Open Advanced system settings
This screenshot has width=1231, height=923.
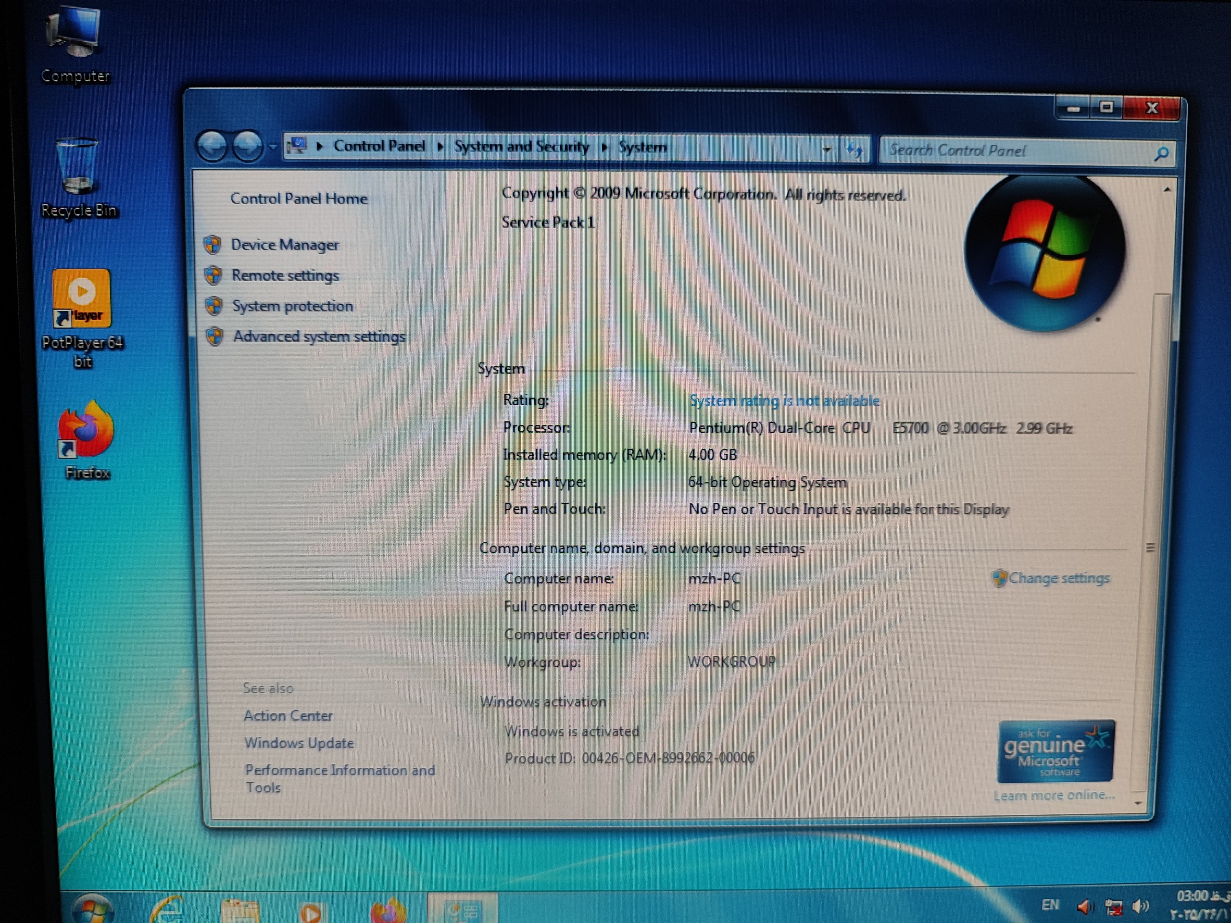[x=318, y=337]
